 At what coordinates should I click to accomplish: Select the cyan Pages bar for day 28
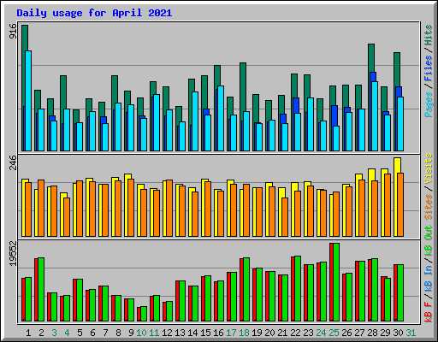point(375,116)
